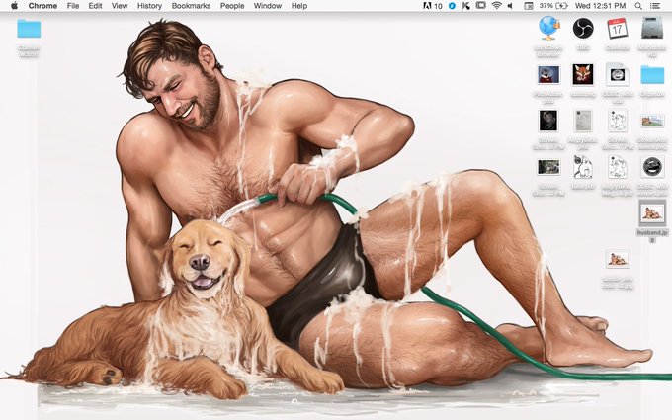Open the Apple menu
The image size is (672, 420).
click(14, 6)
